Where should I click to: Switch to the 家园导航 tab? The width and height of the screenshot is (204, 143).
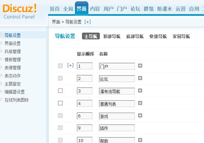(181, 36)
